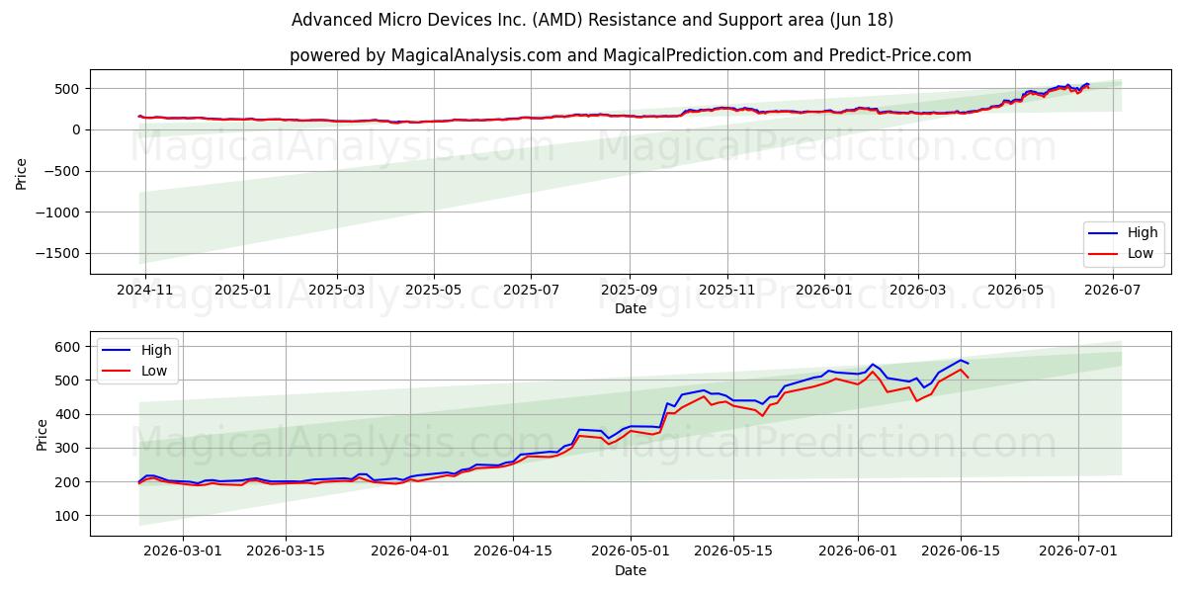The height and width of the screenshot is (593, 1186).
Task: Click the '2026-06-01' date tick label
Action: coord(858,551)
